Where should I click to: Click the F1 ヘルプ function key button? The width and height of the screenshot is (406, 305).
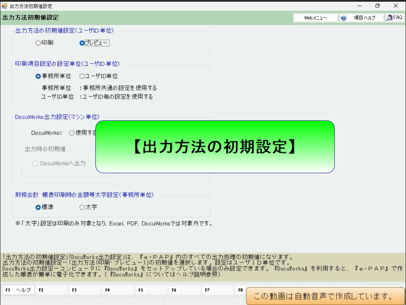pyautogui.click(x=18, y=290)
